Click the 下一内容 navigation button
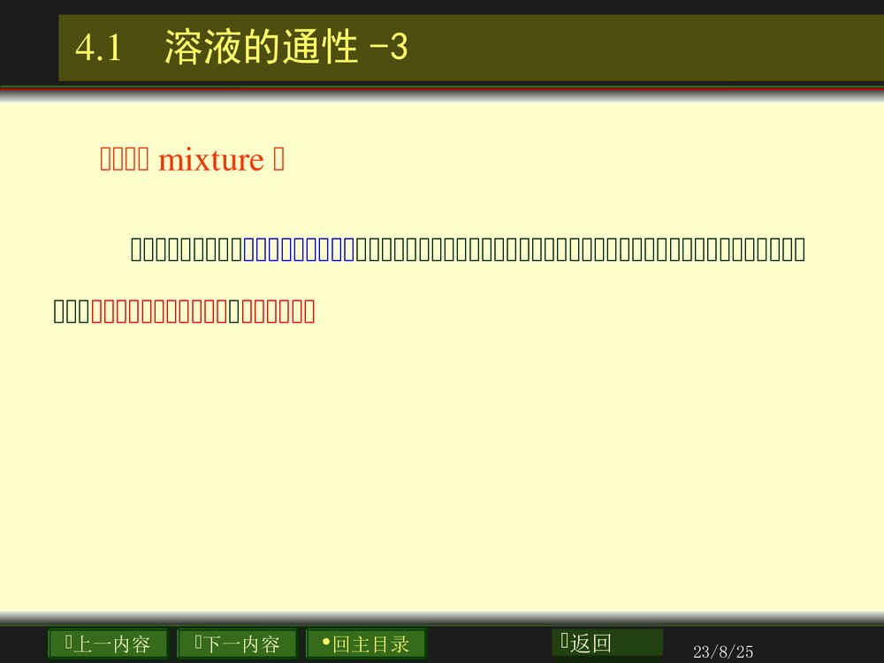This screenshot has height=663, width=884. (237, 643)
